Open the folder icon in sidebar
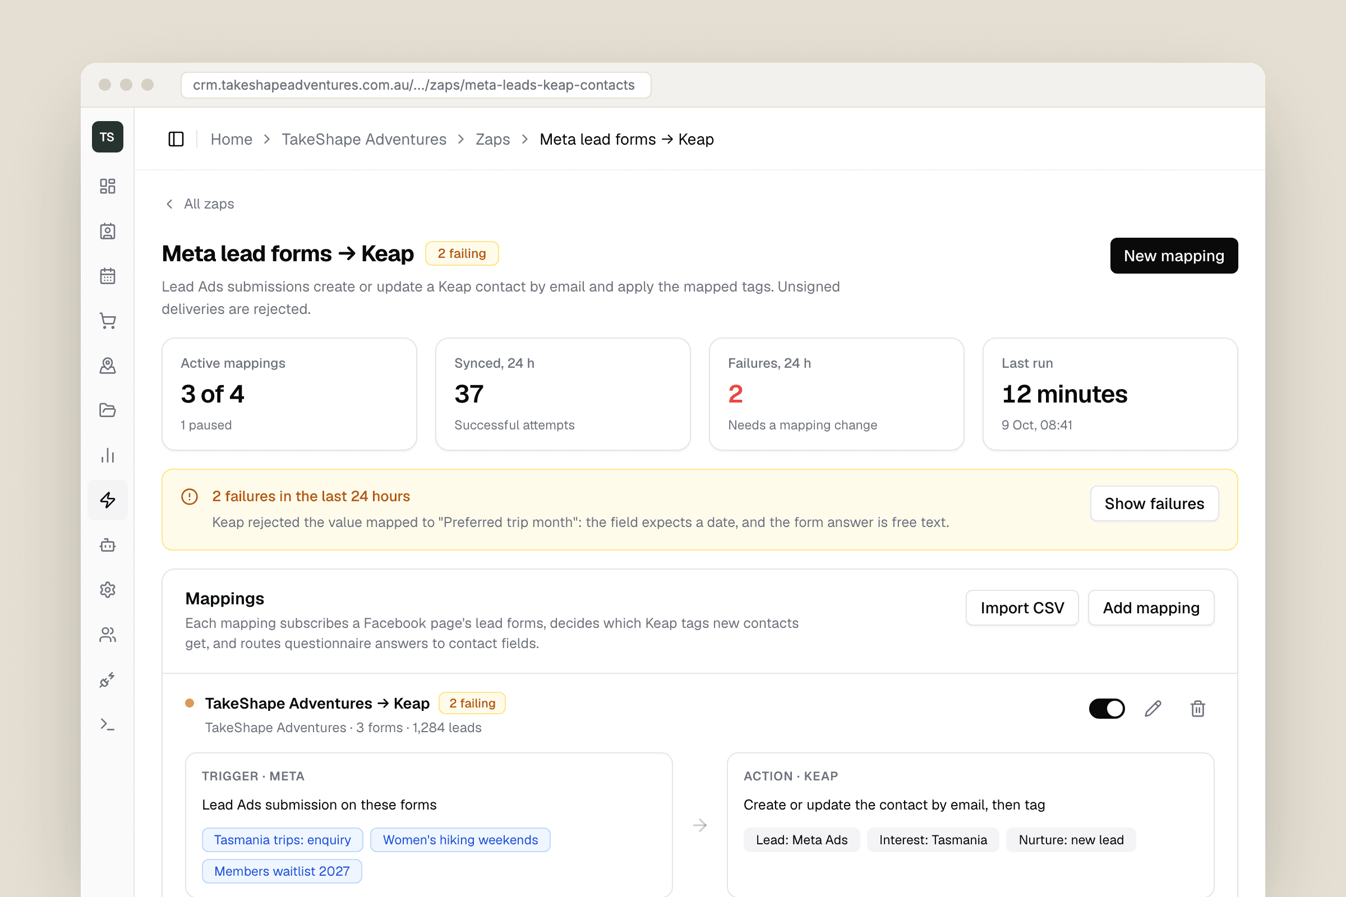 pos(108,410)
